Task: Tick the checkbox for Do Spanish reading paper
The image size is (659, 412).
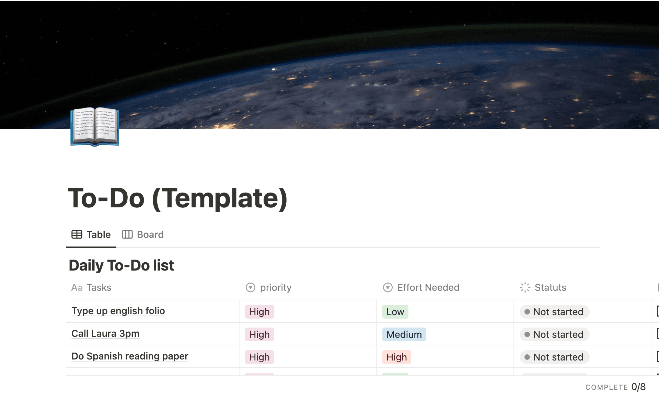Action: pos(657,356)
